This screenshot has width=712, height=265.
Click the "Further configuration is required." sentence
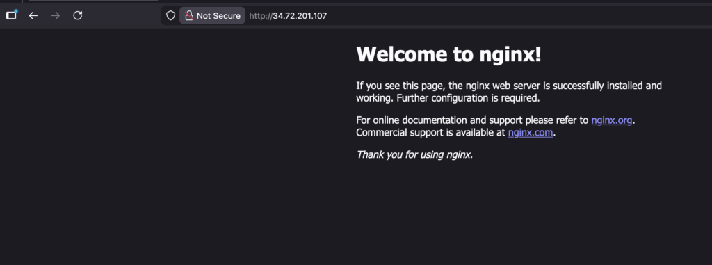point(468,98)
